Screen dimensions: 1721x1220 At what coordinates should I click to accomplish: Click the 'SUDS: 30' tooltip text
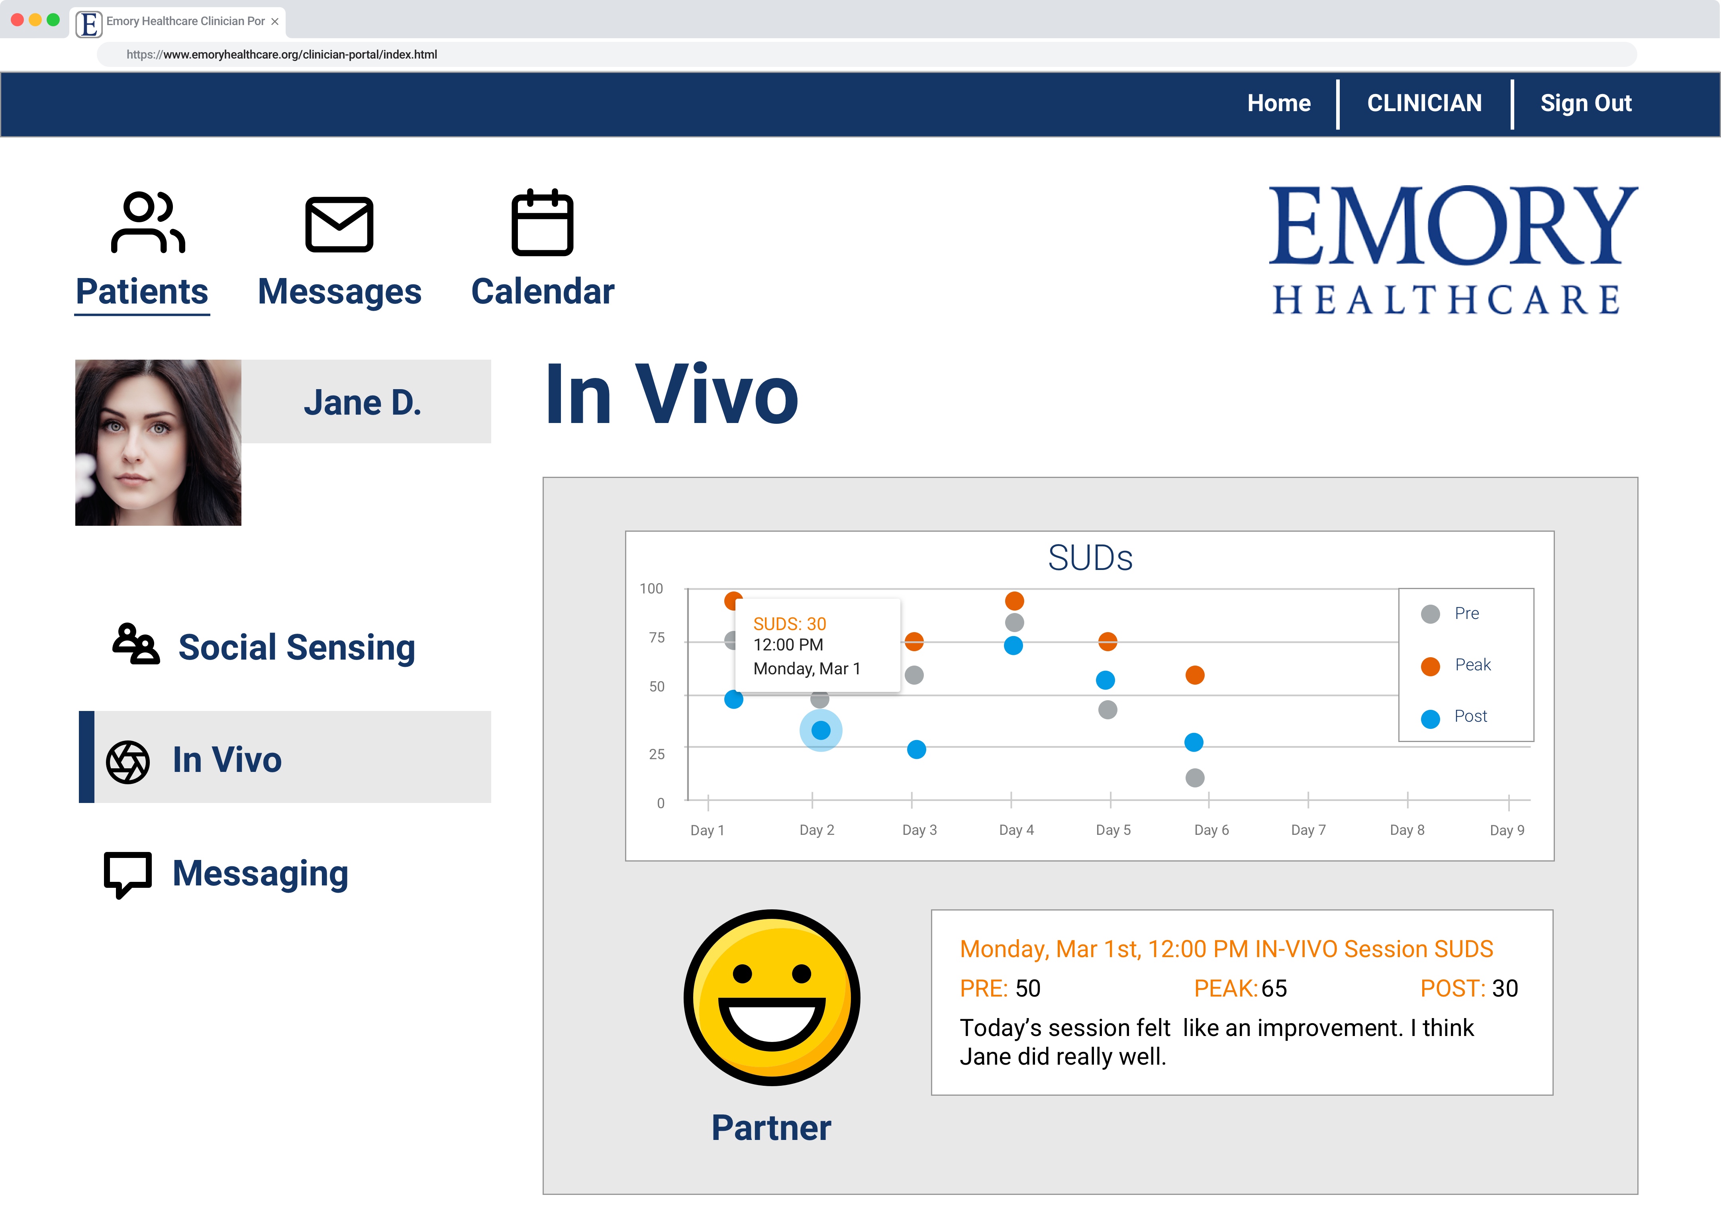(790, 624)
